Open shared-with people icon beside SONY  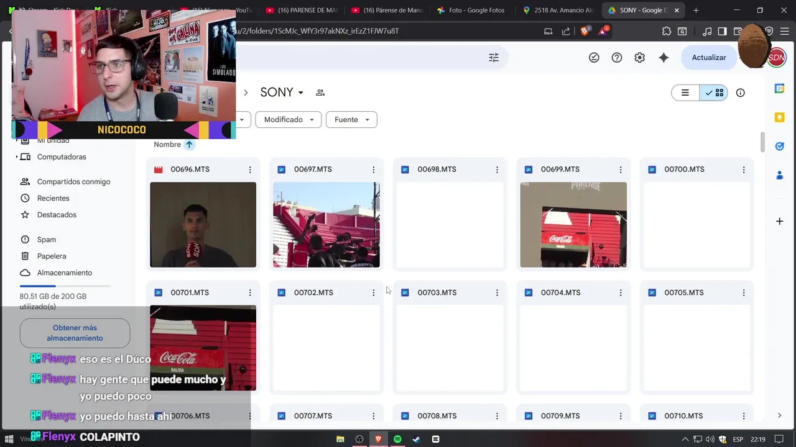pyautogui.click(x=320, y=93)
